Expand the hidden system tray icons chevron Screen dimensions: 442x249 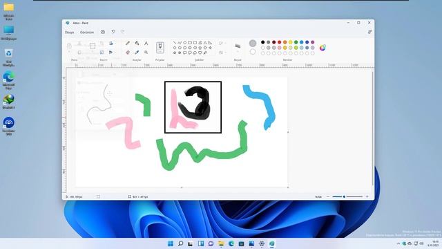(398, 243)
